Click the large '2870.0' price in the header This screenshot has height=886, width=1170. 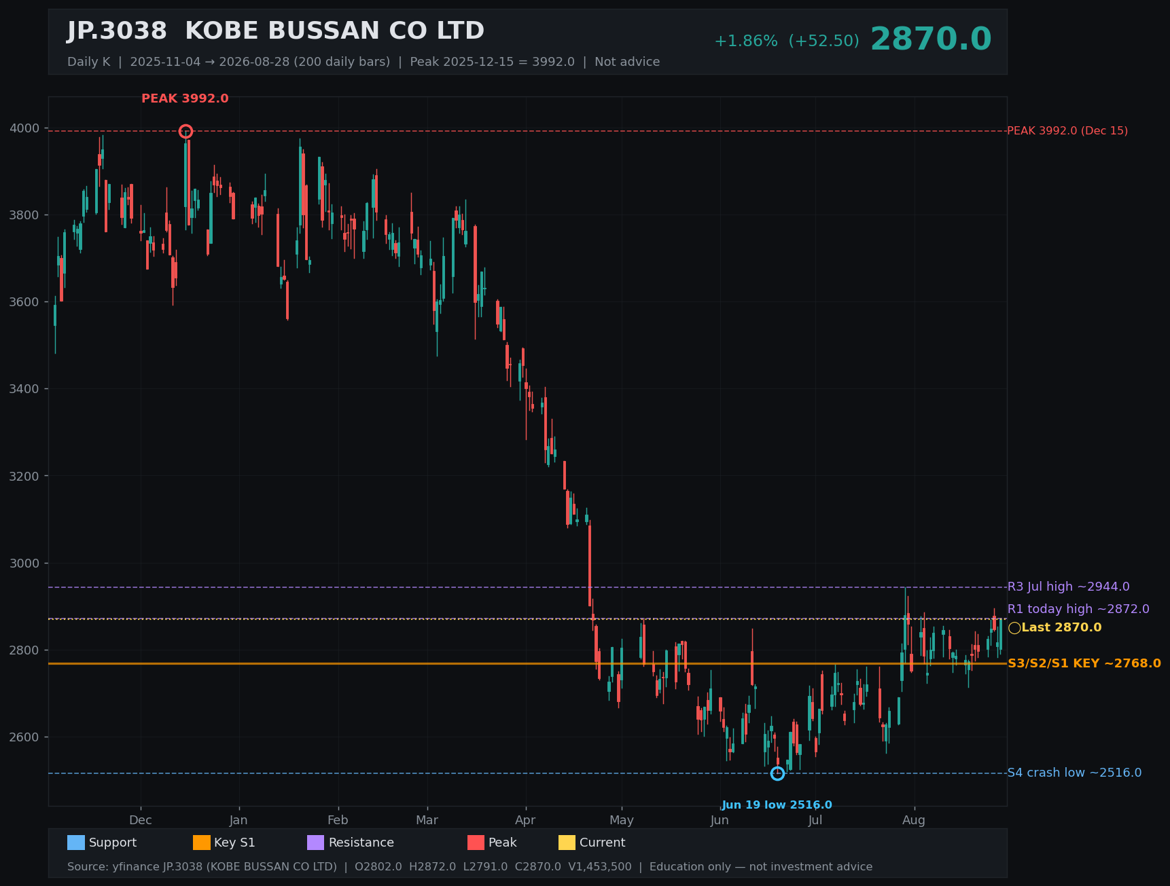(931, 39)
